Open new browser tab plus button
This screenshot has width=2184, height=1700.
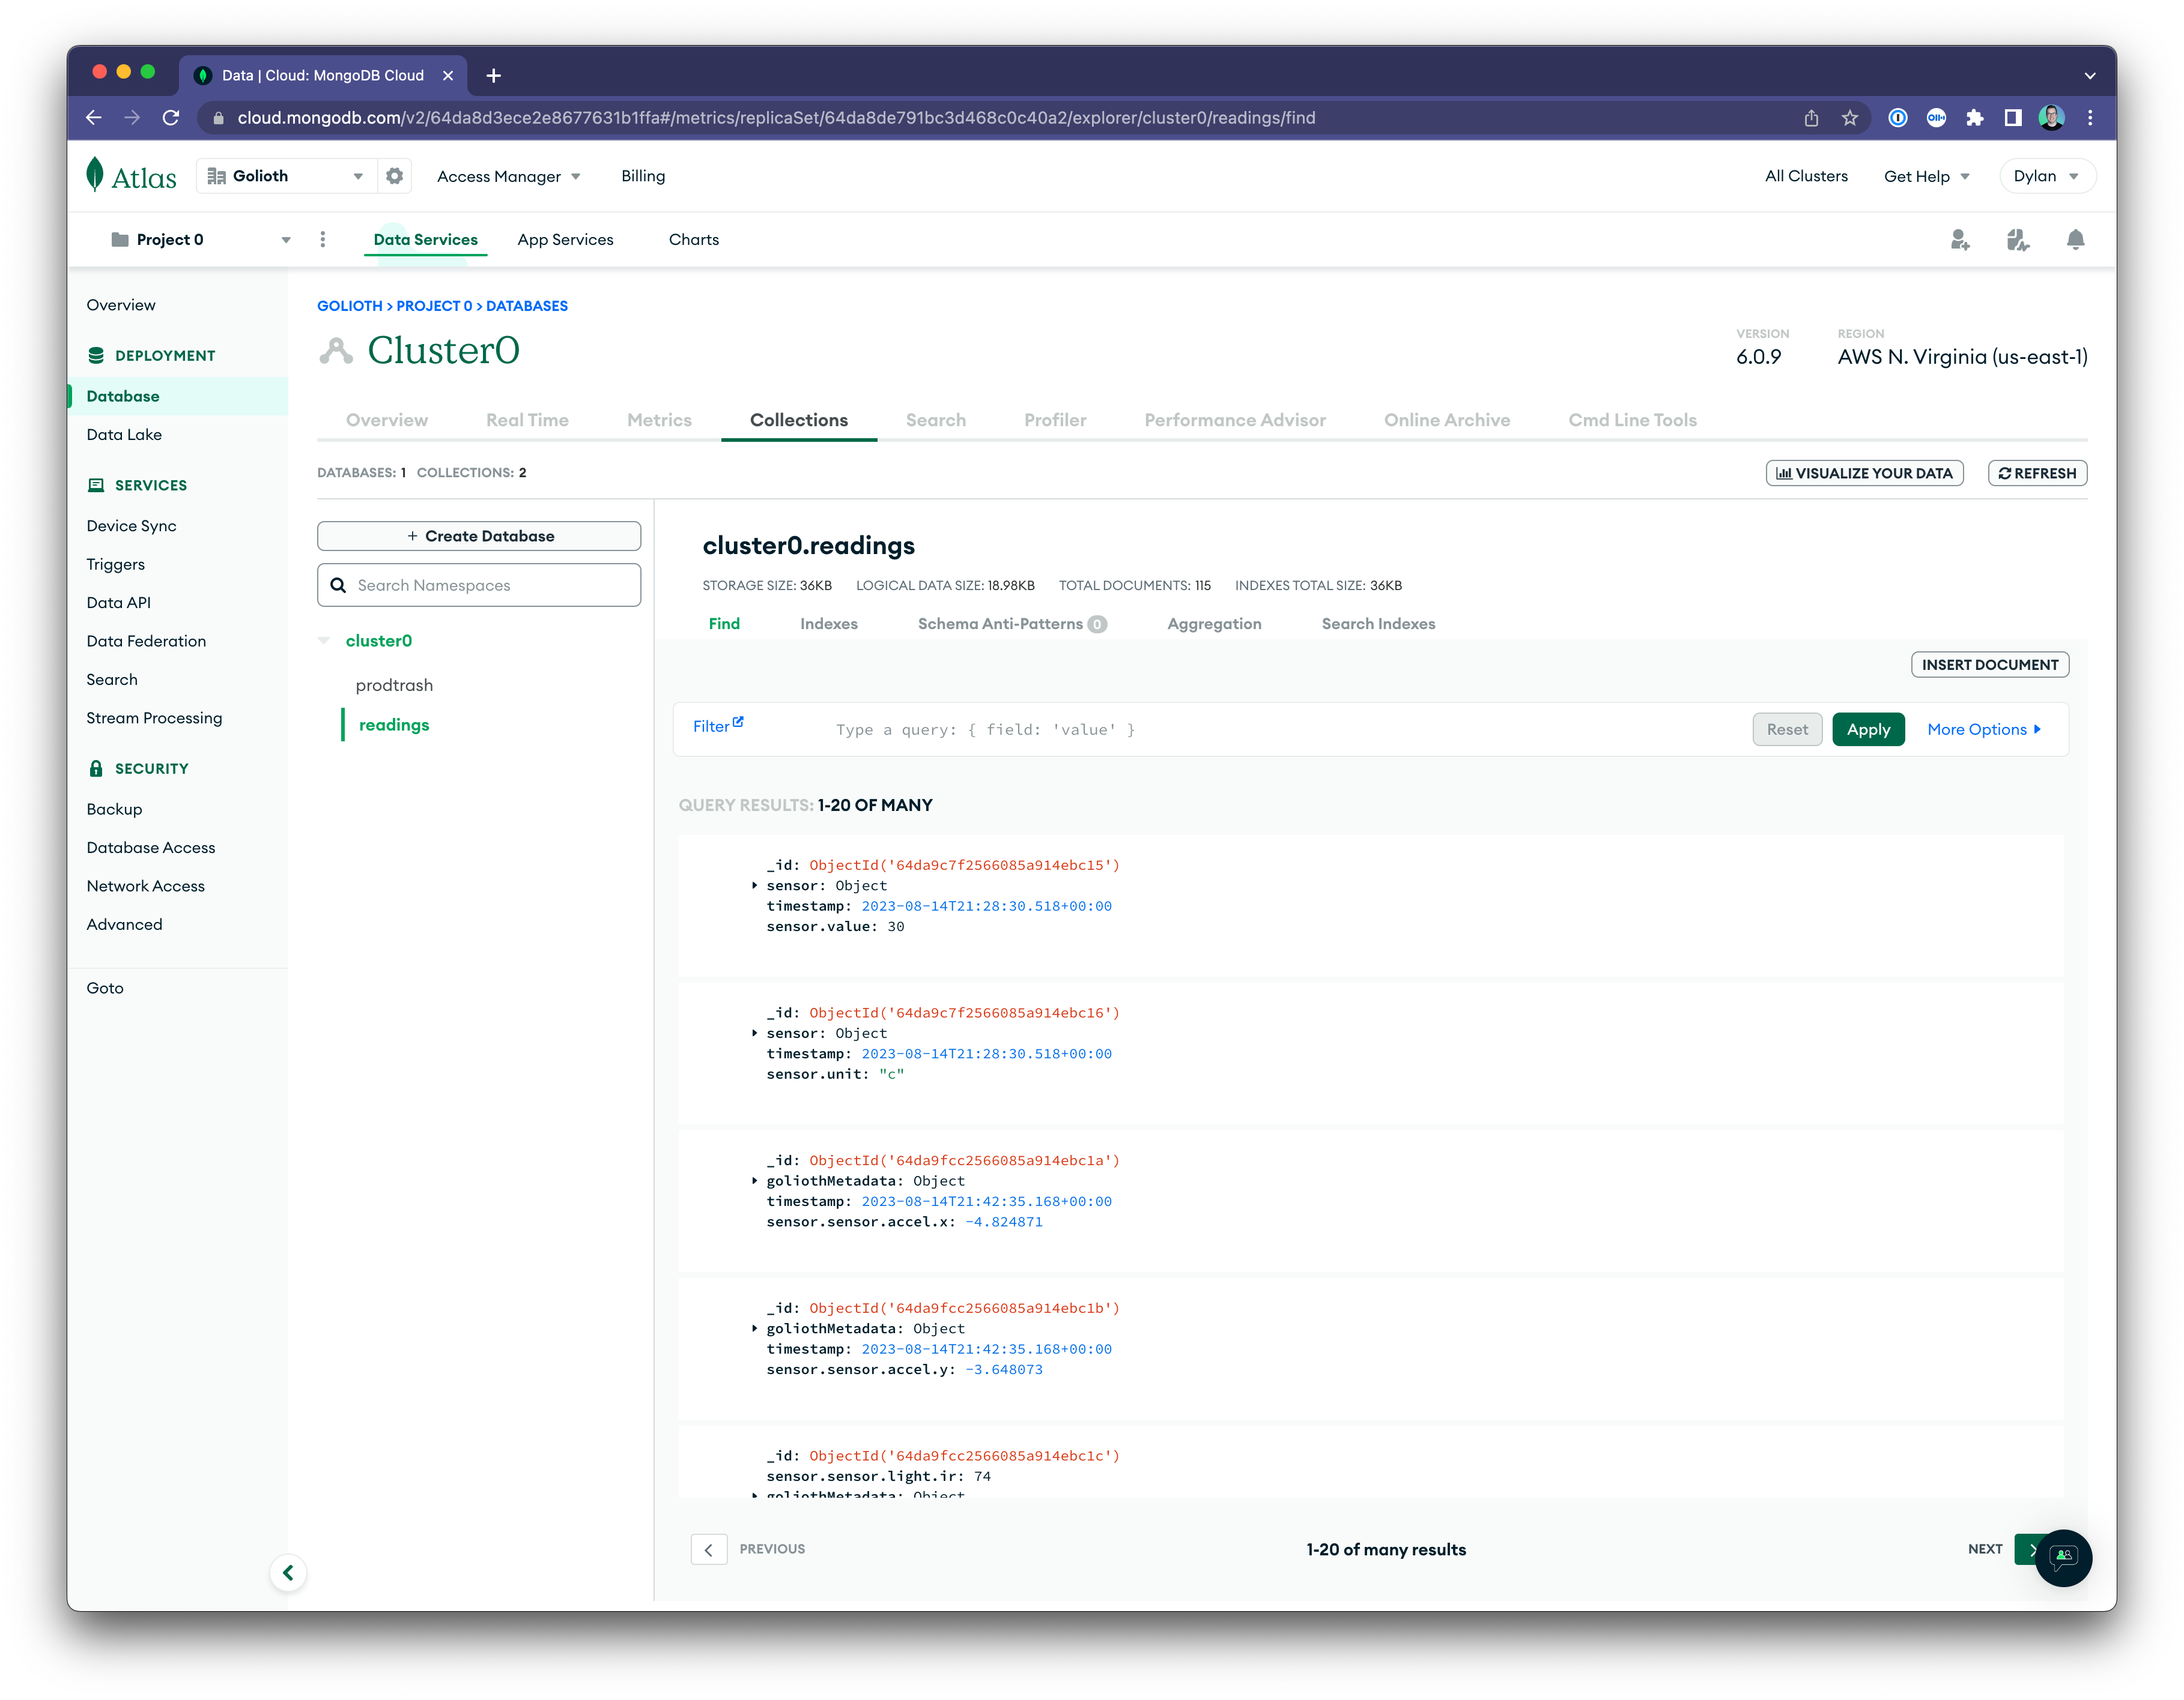pos(493,76)
